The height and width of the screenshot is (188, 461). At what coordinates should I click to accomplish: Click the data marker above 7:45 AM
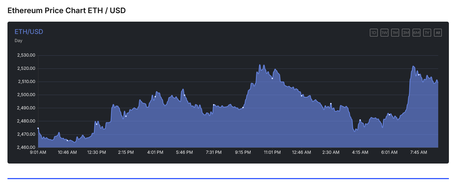click(x=419, y=74)
